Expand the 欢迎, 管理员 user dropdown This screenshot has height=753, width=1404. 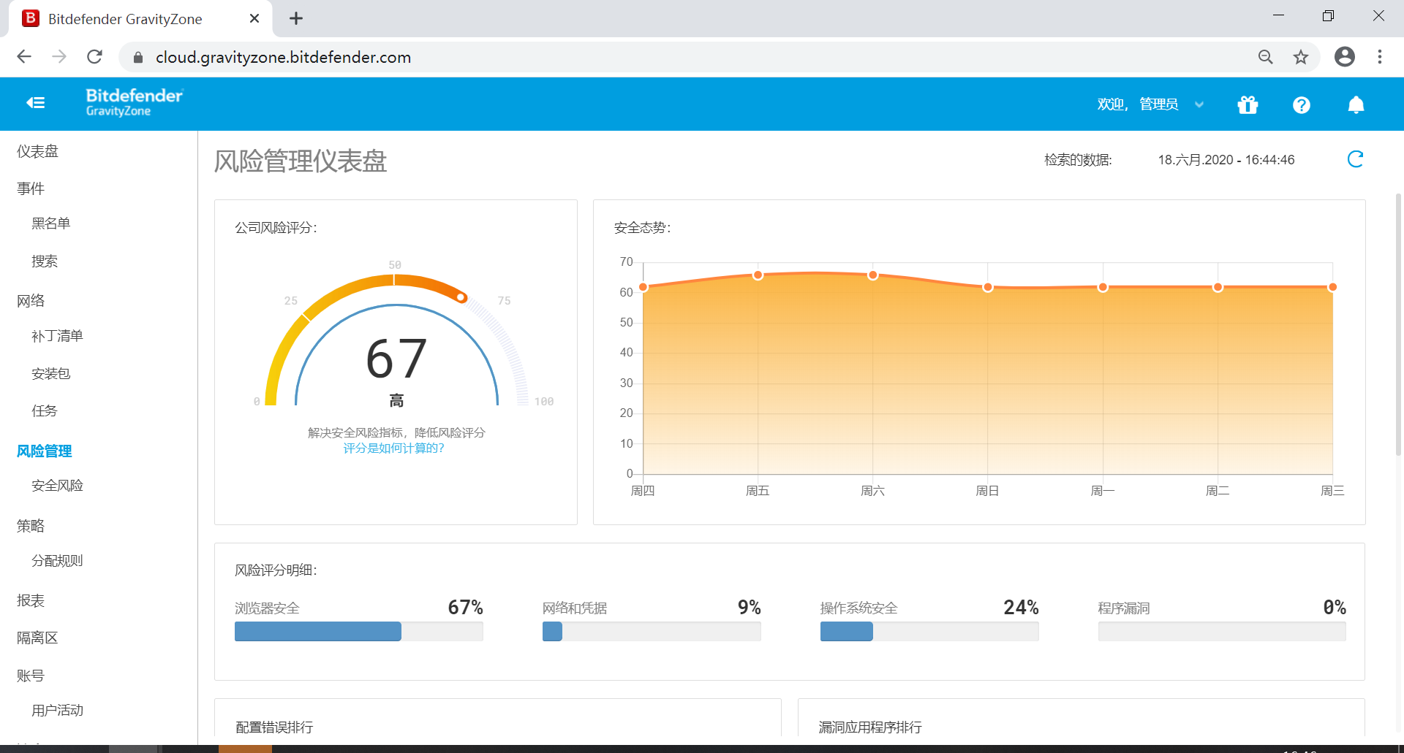coord(1150,104)
